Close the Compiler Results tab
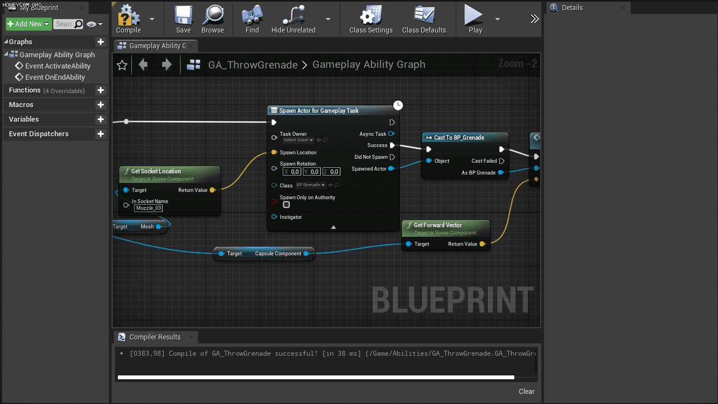 (x=190, y=337)
